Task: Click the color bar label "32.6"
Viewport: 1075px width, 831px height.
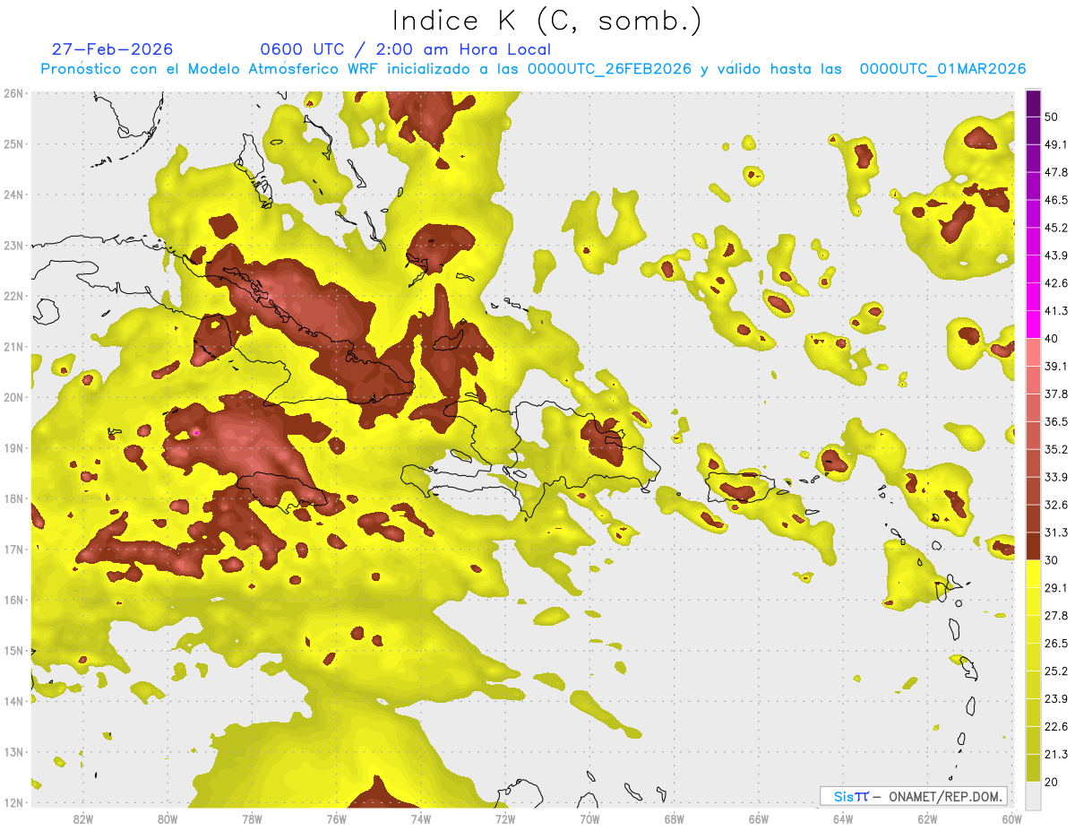Action: (1055, 505)
